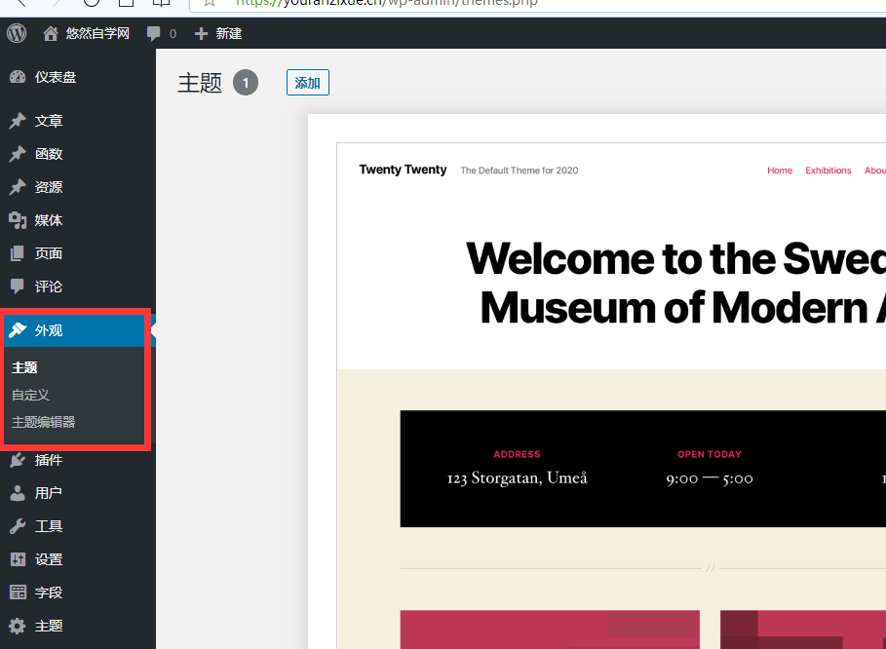Image resolution: width=886 pixels, height=649 pixels.
Task: Click the gear icon next to bottom 主题
Action: point(18,626)
